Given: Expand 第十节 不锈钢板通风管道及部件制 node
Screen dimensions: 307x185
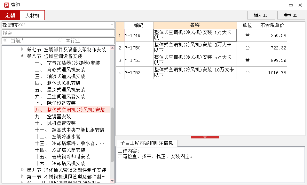Looking at the screenshot, I should tap(22, 177).
